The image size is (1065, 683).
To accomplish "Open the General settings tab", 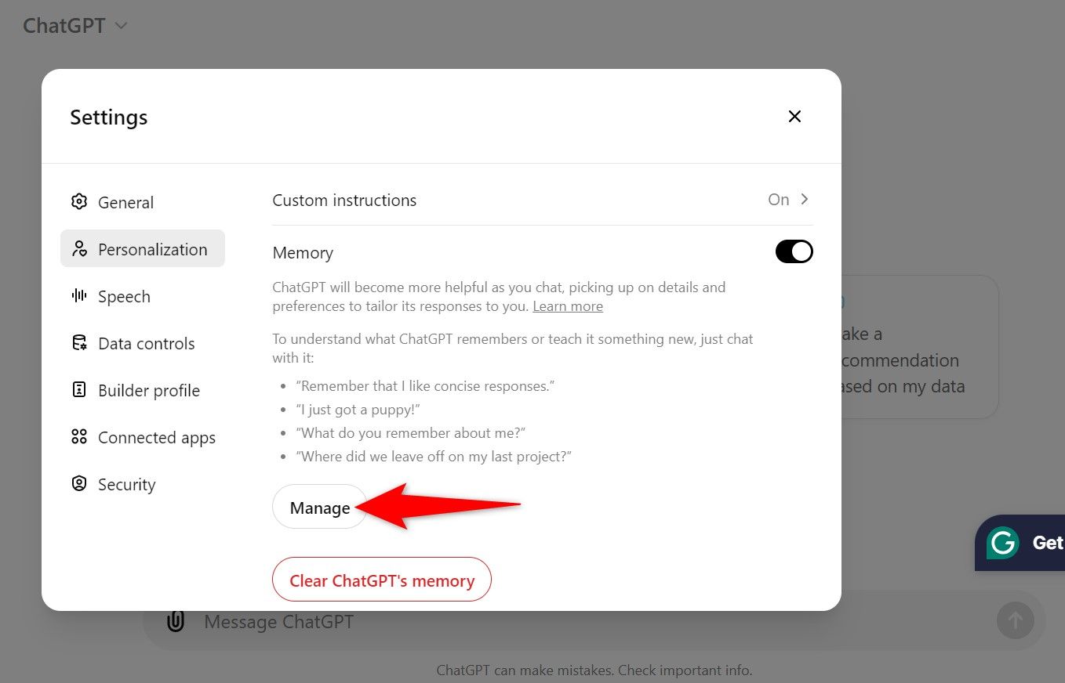I will pyautogui.click(x=143, y=202).
